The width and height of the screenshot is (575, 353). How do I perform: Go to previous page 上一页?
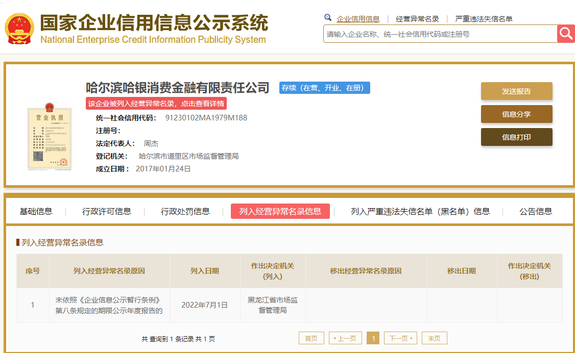(x=345, y=338)
